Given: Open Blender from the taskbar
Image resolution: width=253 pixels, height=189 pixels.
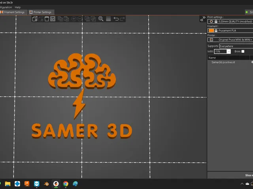Looking at the screenshot, I should click(46, 184).
